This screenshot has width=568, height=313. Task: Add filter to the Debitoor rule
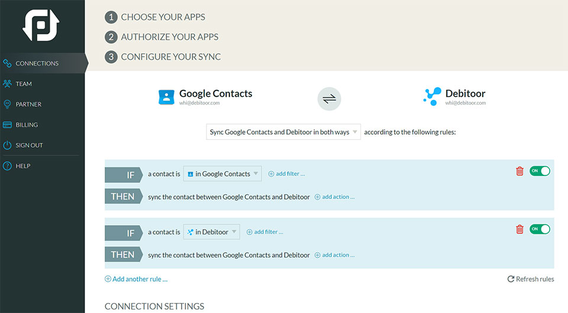coord(265,232)
